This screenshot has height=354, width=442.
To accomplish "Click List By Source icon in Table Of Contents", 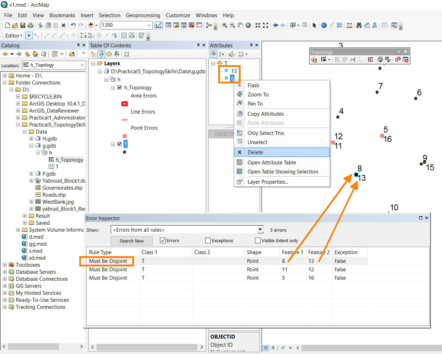I will point(101,54).
